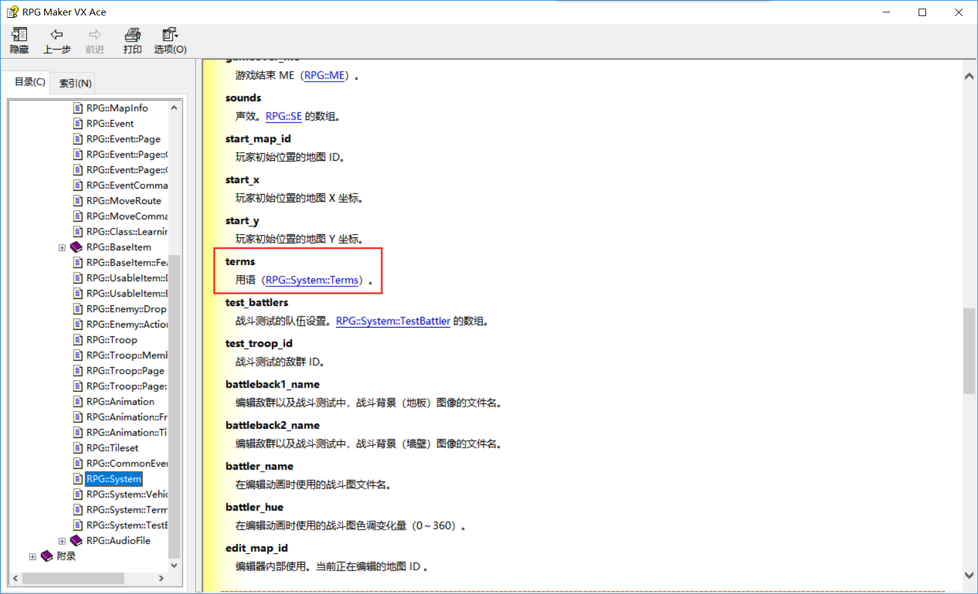Open RPG::Event::Page tree entry
Viewport: 978px width, 594px height.
(123, 139)
